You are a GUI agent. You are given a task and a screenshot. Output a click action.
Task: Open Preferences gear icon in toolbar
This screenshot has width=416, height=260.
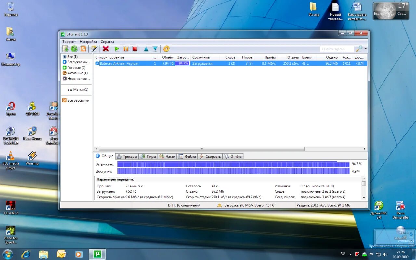coord(166,49)
